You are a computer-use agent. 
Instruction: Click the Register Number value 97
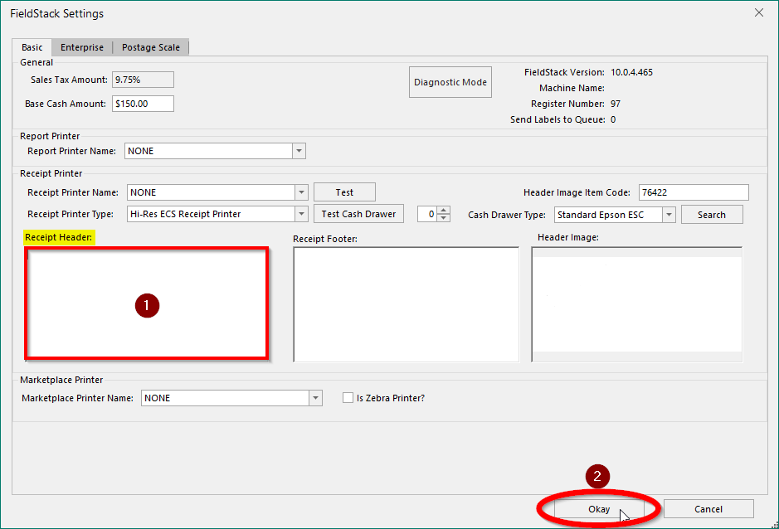616,104
